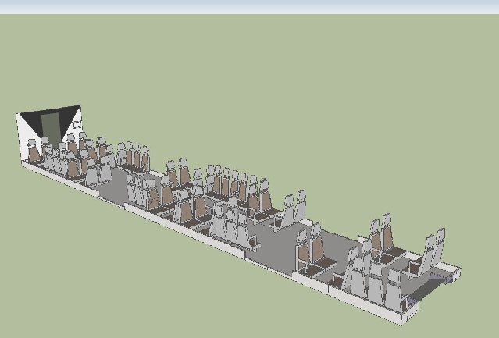
Task: Click the blue-grey title bar strip
Action: tap(249, 6)
